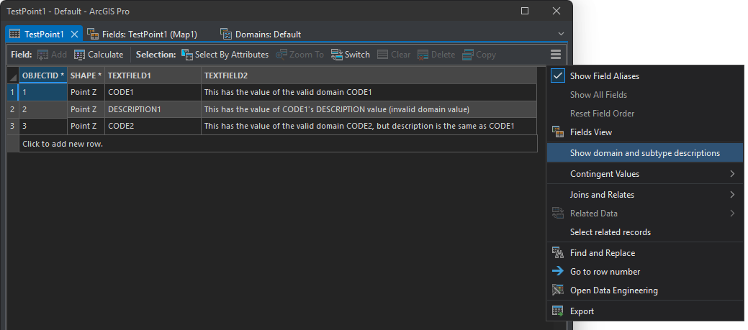The width and height of the screenshot is (748, 330).
Task: Select all rows via table corner
Action: click(x=13, y=75)
